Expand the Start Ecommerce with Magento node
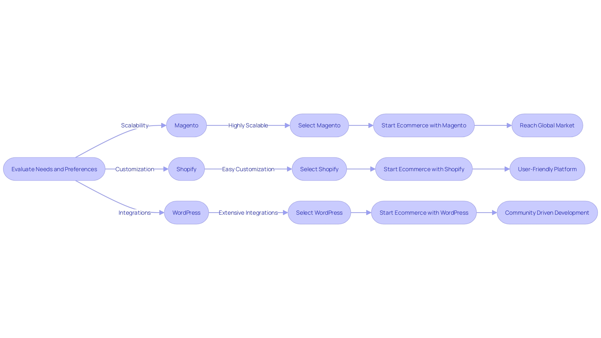 click(424, 125)
